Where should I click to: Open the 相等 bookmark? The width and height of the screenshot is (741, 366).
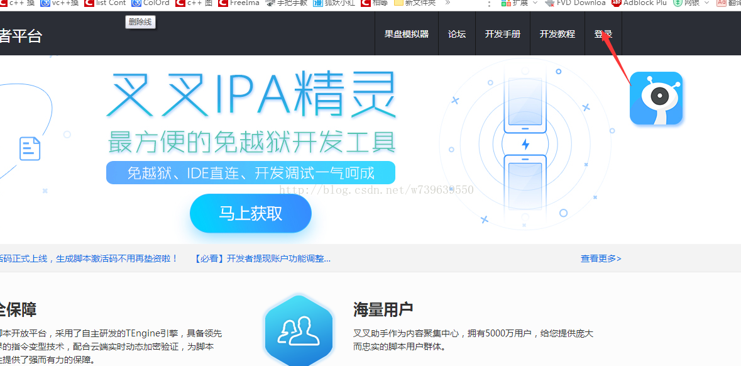[375, 3]
